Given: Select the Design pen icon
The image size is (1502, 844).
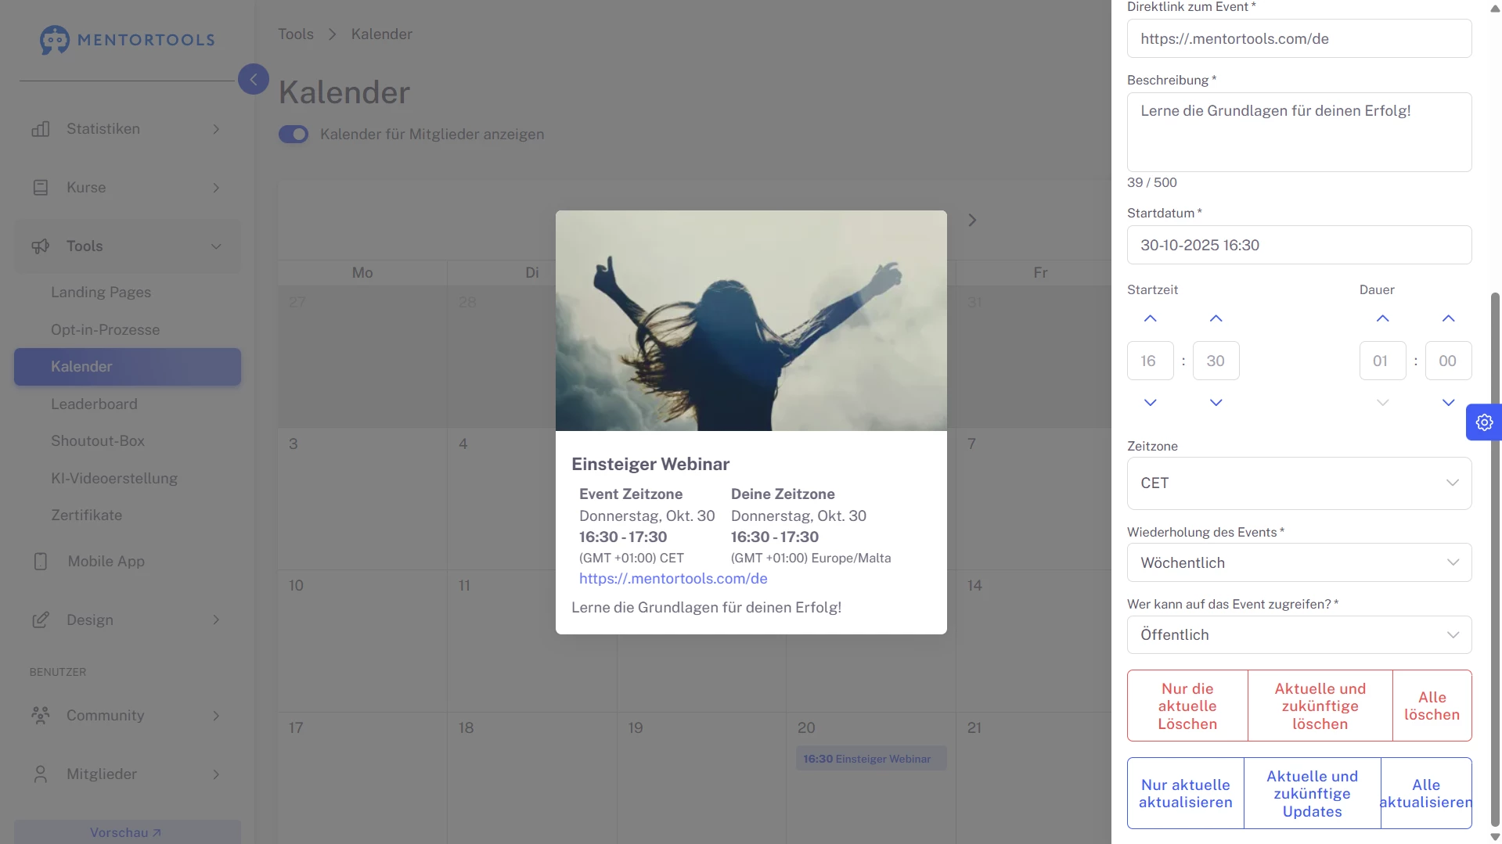Looking at the screenshot, I should (40, 620).
